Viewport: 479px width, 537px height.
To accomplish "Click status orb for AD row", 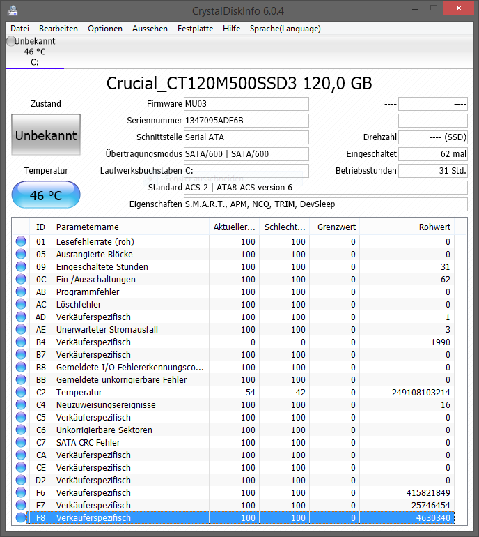I will (21, 317).
